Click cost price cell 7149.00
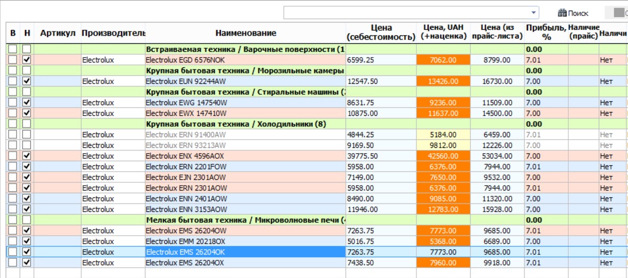The height and width of the screenshot is (278, 628). click(x=381, y=177)
